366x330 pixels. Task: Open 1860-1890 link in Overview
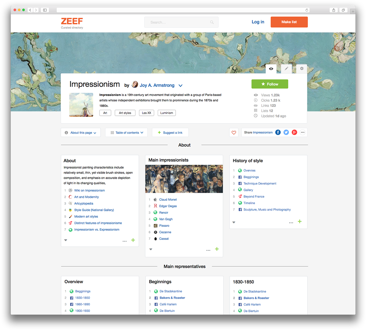point(82,304)
